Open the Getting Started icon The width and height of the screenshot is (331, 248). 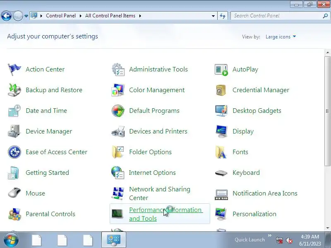(x=14, y=173)
